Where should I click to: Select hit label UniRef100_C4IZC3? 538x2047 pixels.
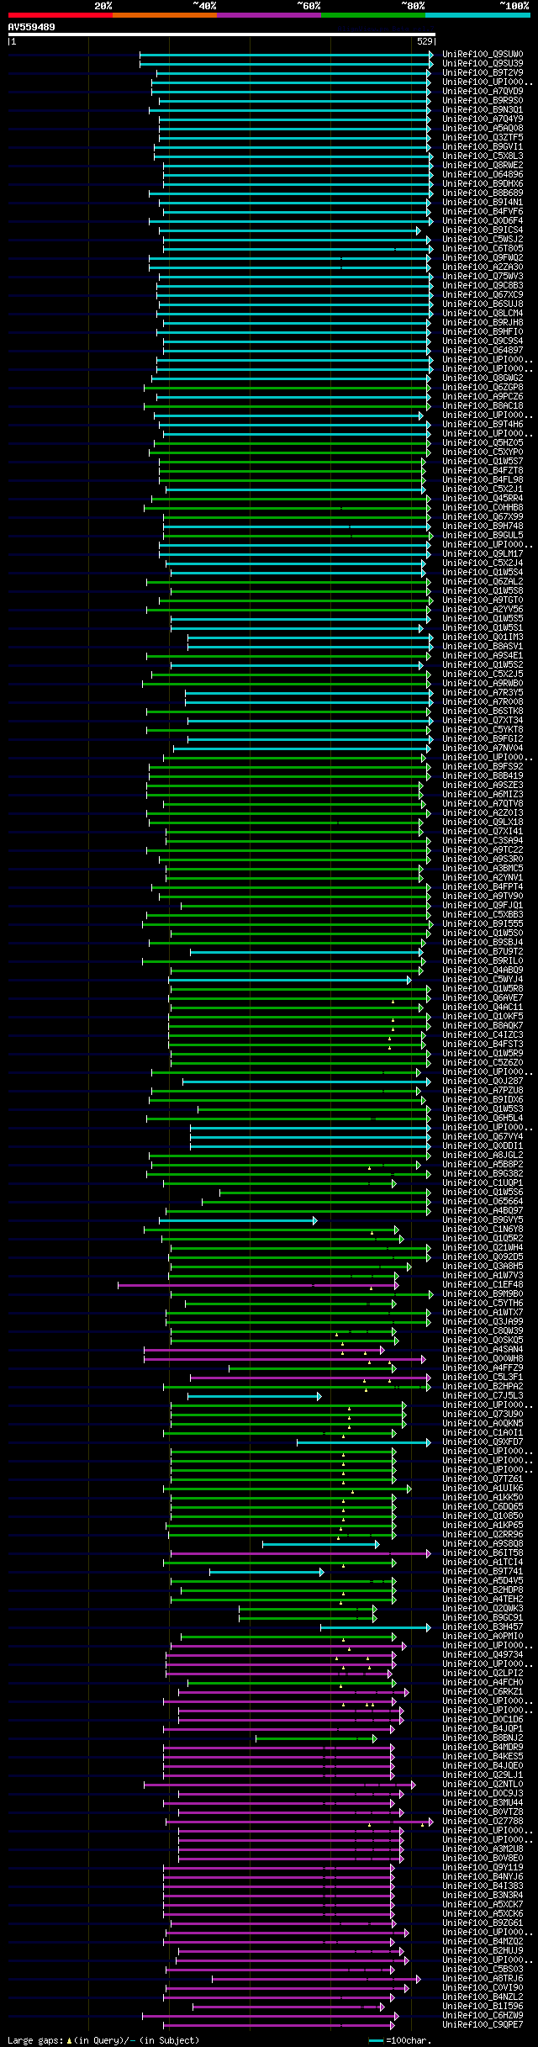(x=483, y=1035)
